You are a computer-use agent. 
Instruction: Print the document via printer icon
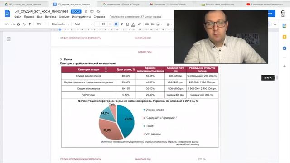click(x=19, y=24)
